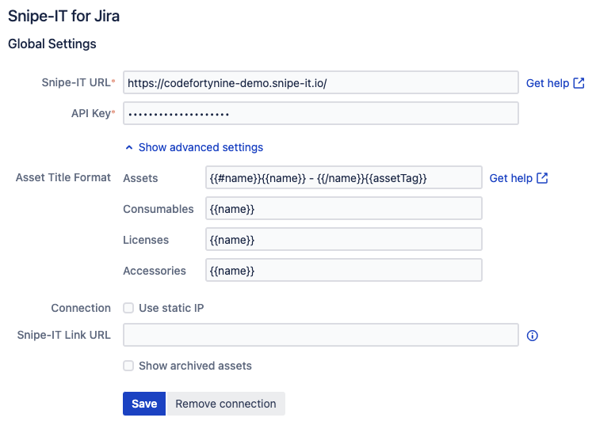The image size is (596, 429).
Task: Focus the Snipe-IT URL input field
Action: point(320,83)
